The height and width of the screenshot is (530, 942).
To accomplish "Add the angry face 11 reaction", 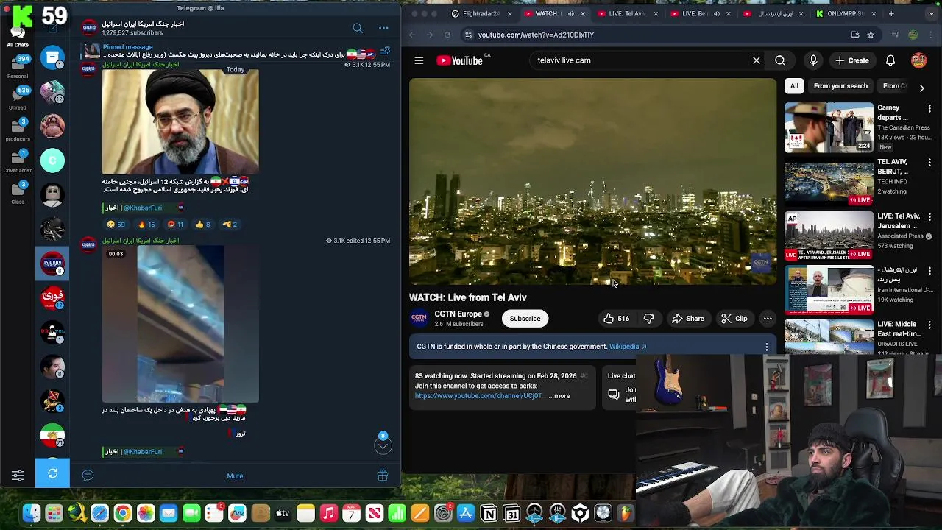I will coord(175,225).
